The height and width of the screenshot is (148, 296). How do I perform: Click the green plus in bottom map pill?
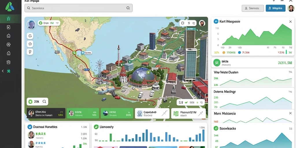tap(197, 102)
